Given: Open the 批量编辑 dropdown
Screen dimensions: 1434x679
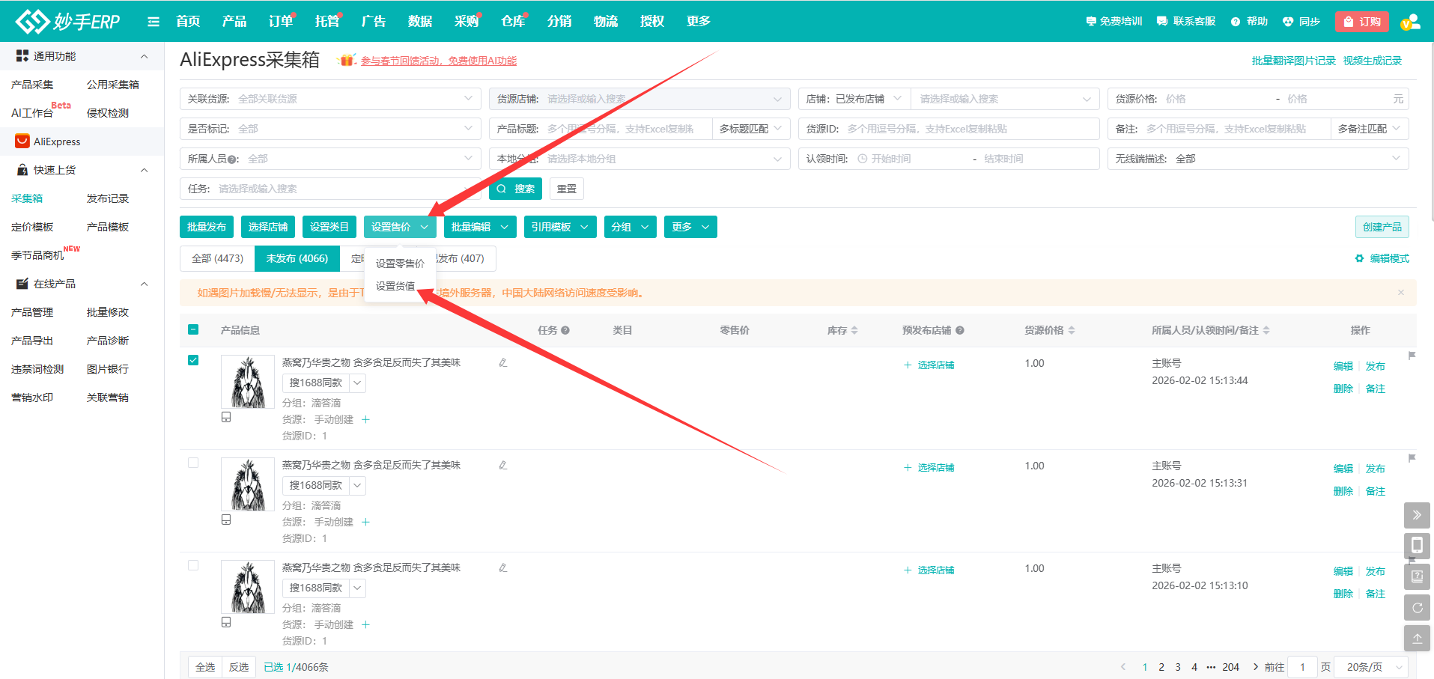Looking at the screenshot, I should (480, 227).
